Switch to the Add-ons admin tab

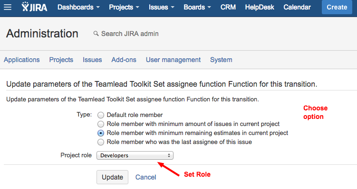pyautogui.click(x=124, y=60)
